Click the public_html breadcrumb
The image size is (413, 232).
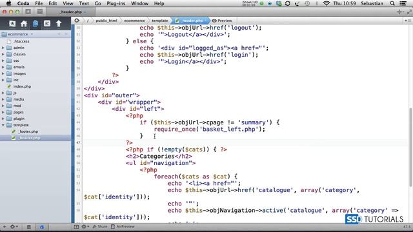(106, 21)
